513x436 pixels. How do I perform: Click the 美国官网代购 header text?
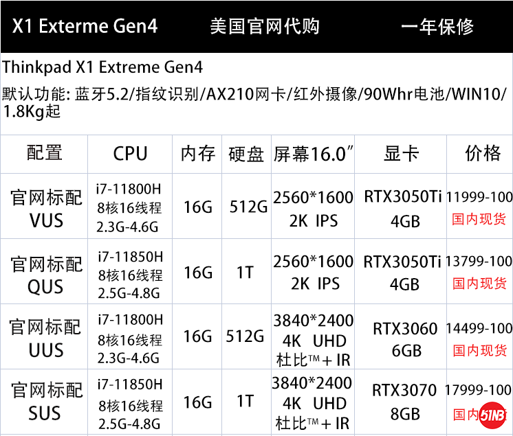tap(265, 27)
